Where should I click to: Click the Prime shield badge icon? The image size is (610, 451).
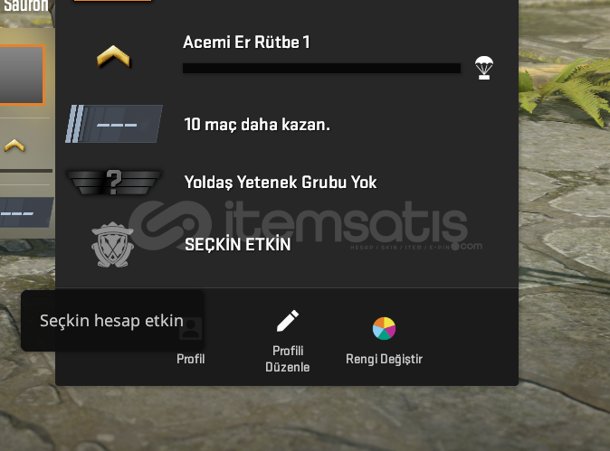(112, 244)
